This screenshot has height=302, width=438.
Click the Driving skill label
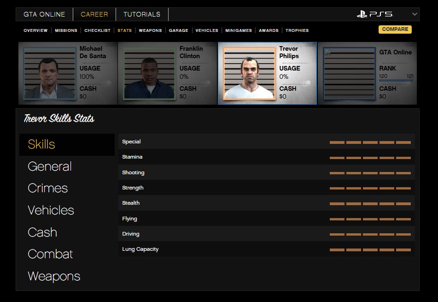click(x=131, y=234)
